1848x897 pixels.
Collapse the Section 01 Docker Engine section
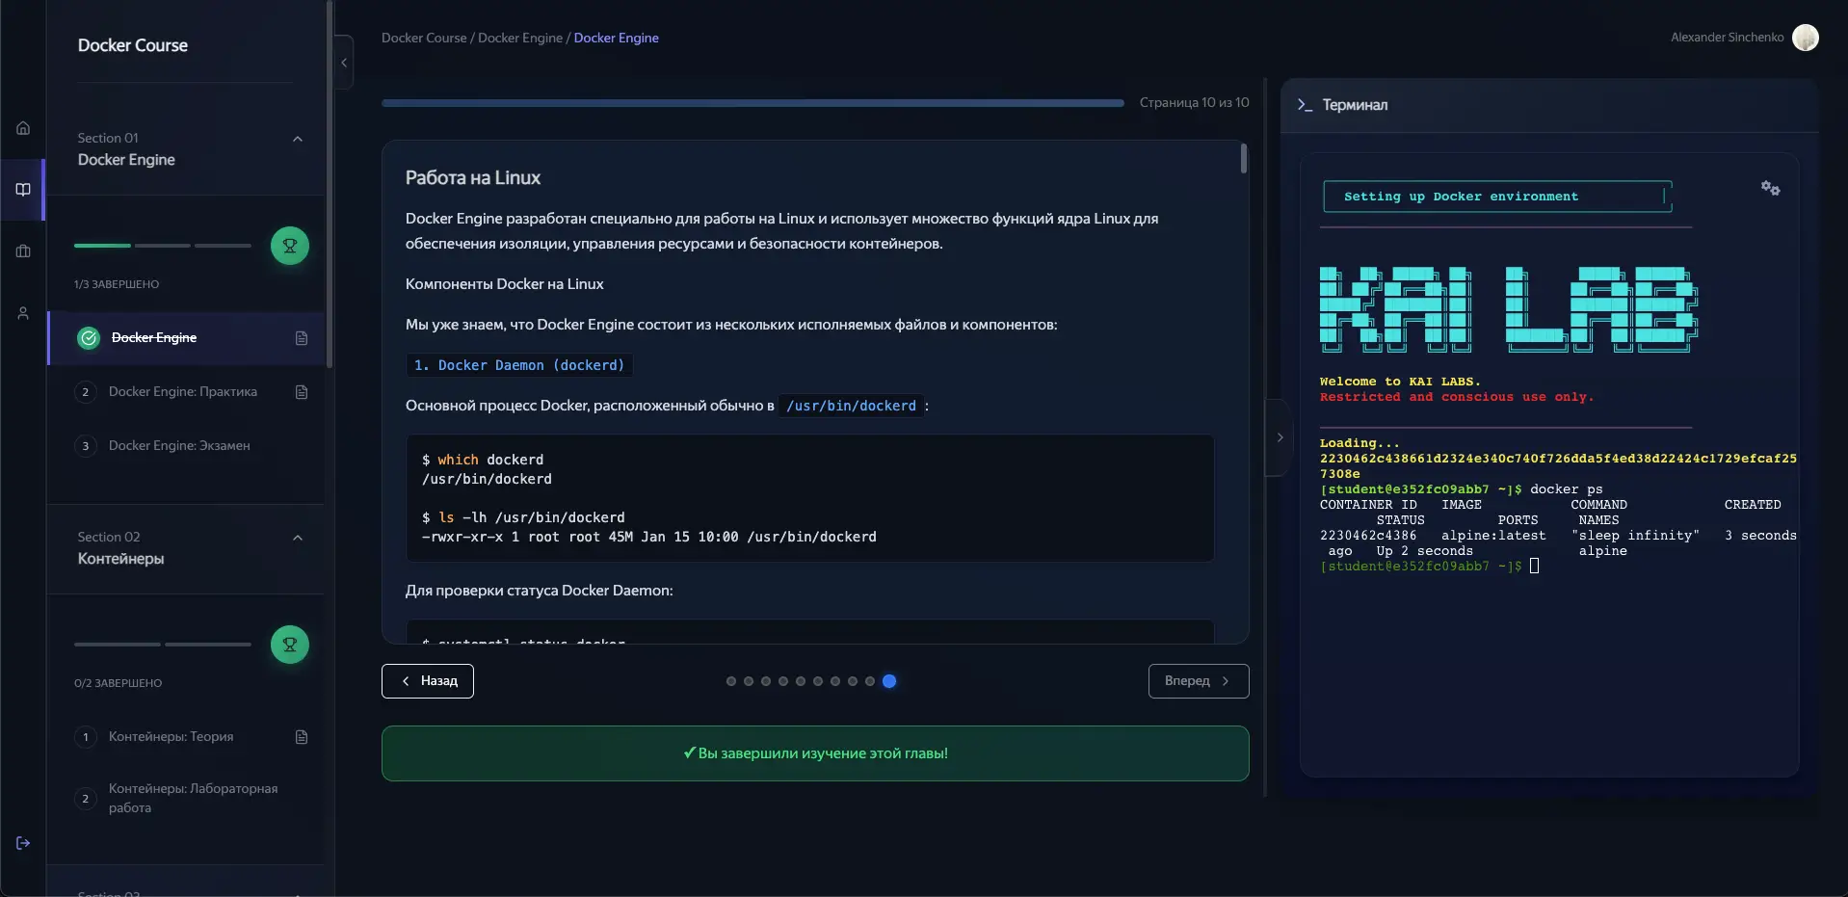pyautogui.click(x=297, y=139)
